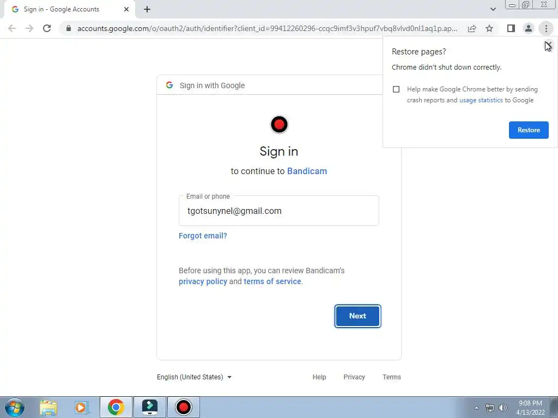Minimize the Chrome window
This screenshot has height=418, width=558.
click(512, 5)
